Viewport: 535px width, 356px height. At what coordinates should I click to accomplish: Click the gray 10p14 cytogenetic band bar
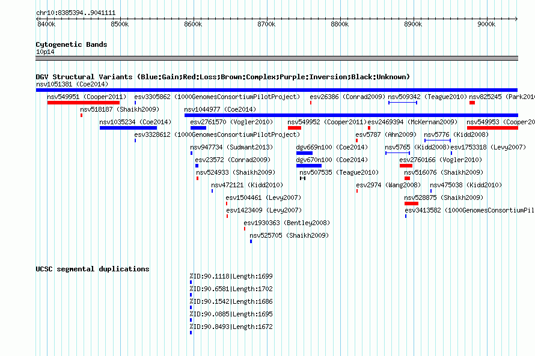(277, 58)
